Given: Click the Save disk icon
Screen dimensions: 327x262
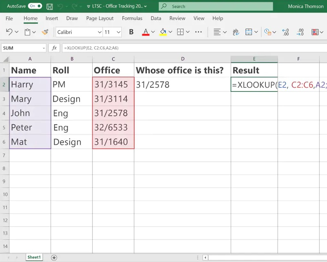Looking at the screenshot, I should click(50, 7).
